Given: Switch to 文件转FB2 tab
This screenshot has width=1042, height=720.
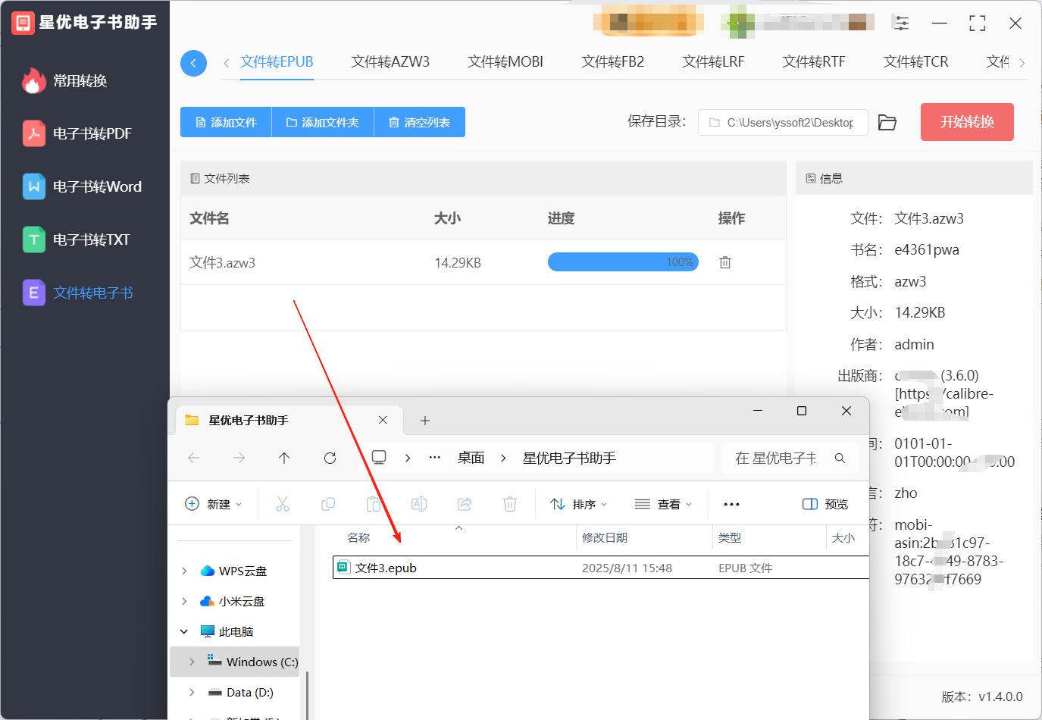Looking at the screenshot, I should pyautogui.click(x=612, y=62).
